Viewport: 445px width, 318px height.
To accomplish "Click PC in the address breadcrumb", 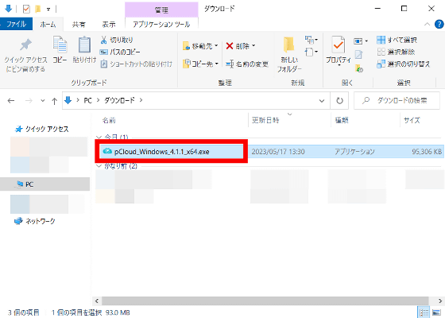I will 87,100.
